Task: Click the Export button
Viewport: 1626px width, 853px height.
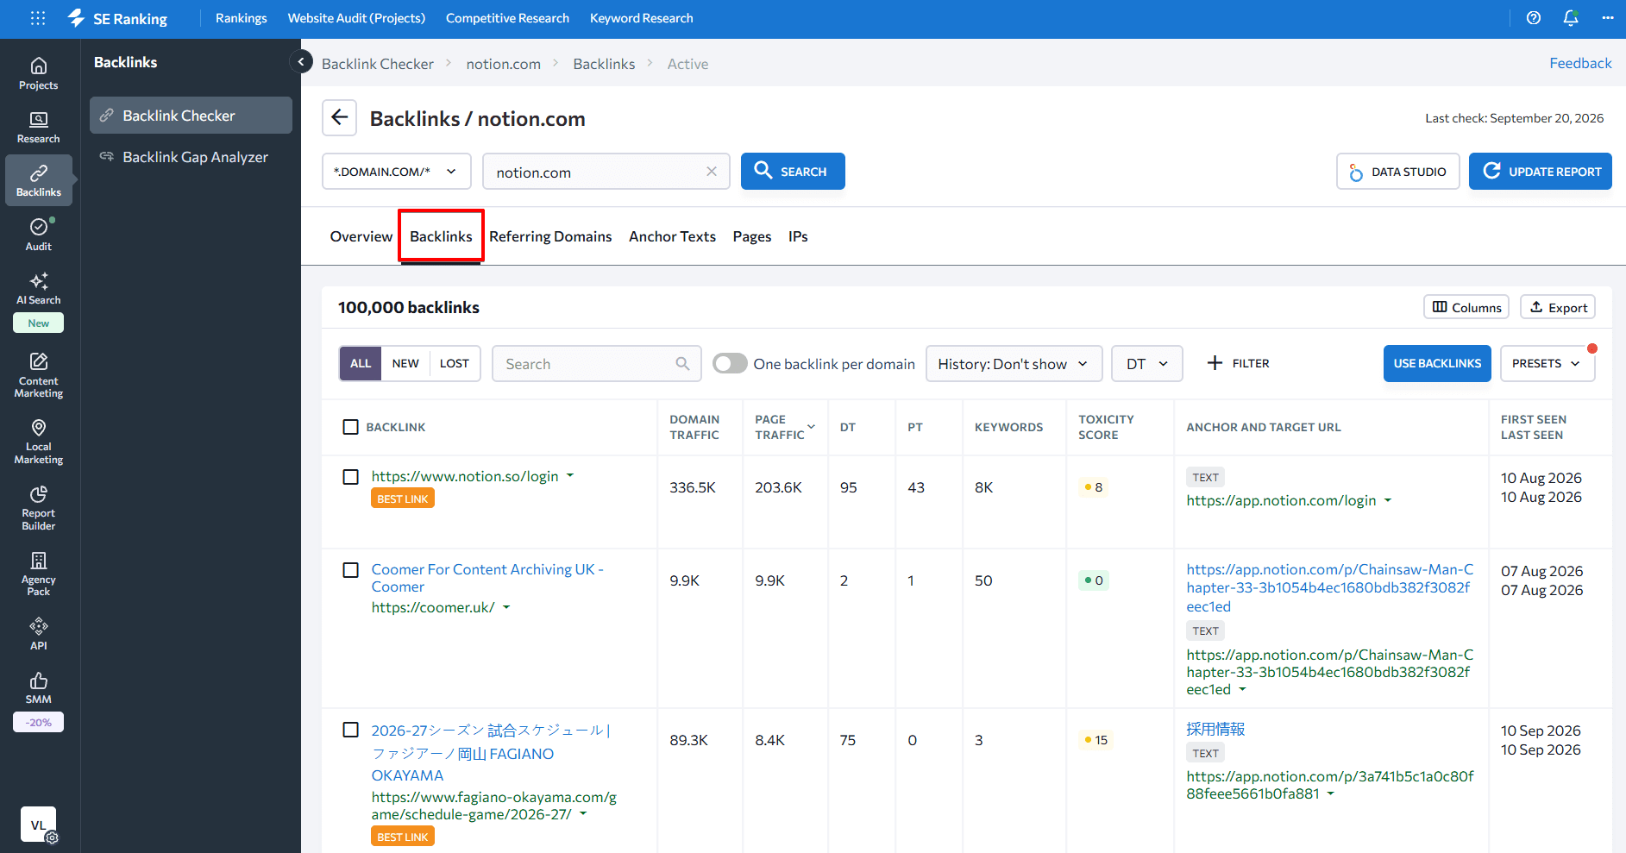Action: tap(1558, 307)
